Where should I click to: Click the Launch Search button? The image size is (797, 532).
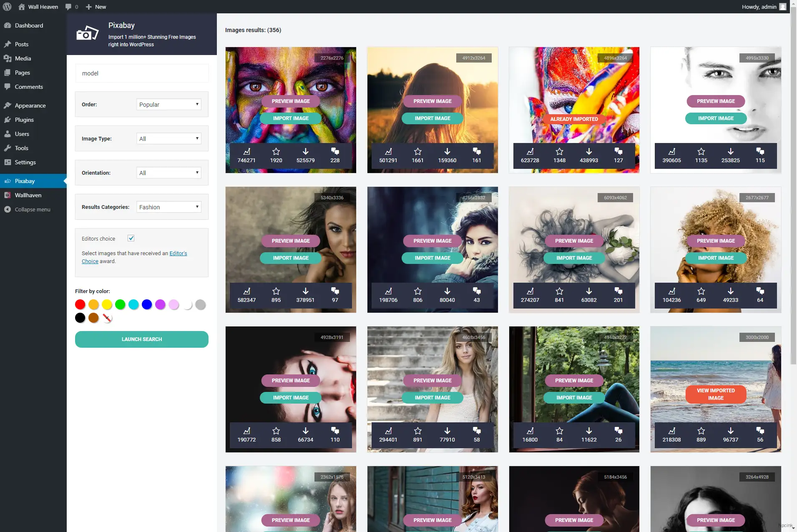coord(142,339)
